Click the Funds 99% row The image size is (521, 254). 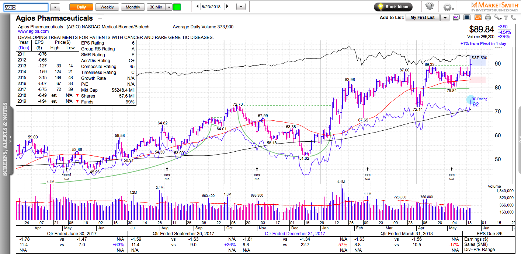[108, 102]
